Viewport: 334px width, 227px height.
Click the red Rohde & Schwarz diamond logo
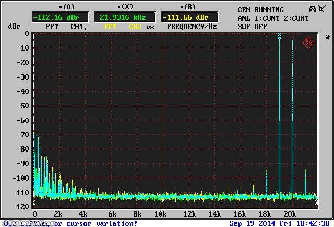[x=308, y=42]
